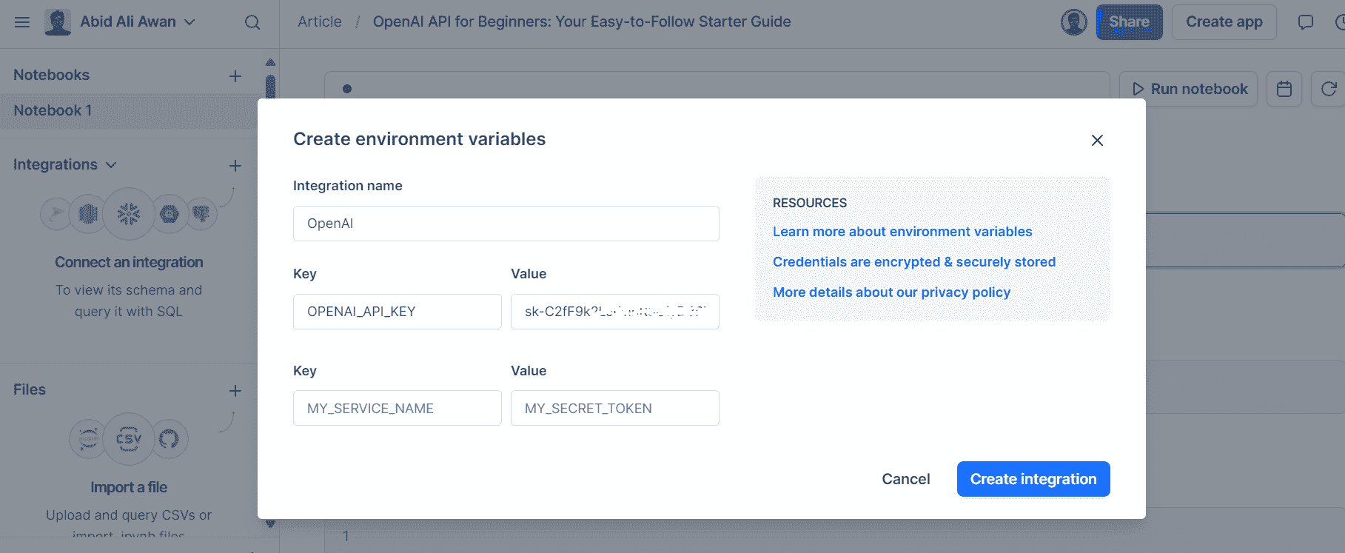The image size is (1345, 553).
Task: Click the refresh circular arrow icon
Action: coord(1328,89)
